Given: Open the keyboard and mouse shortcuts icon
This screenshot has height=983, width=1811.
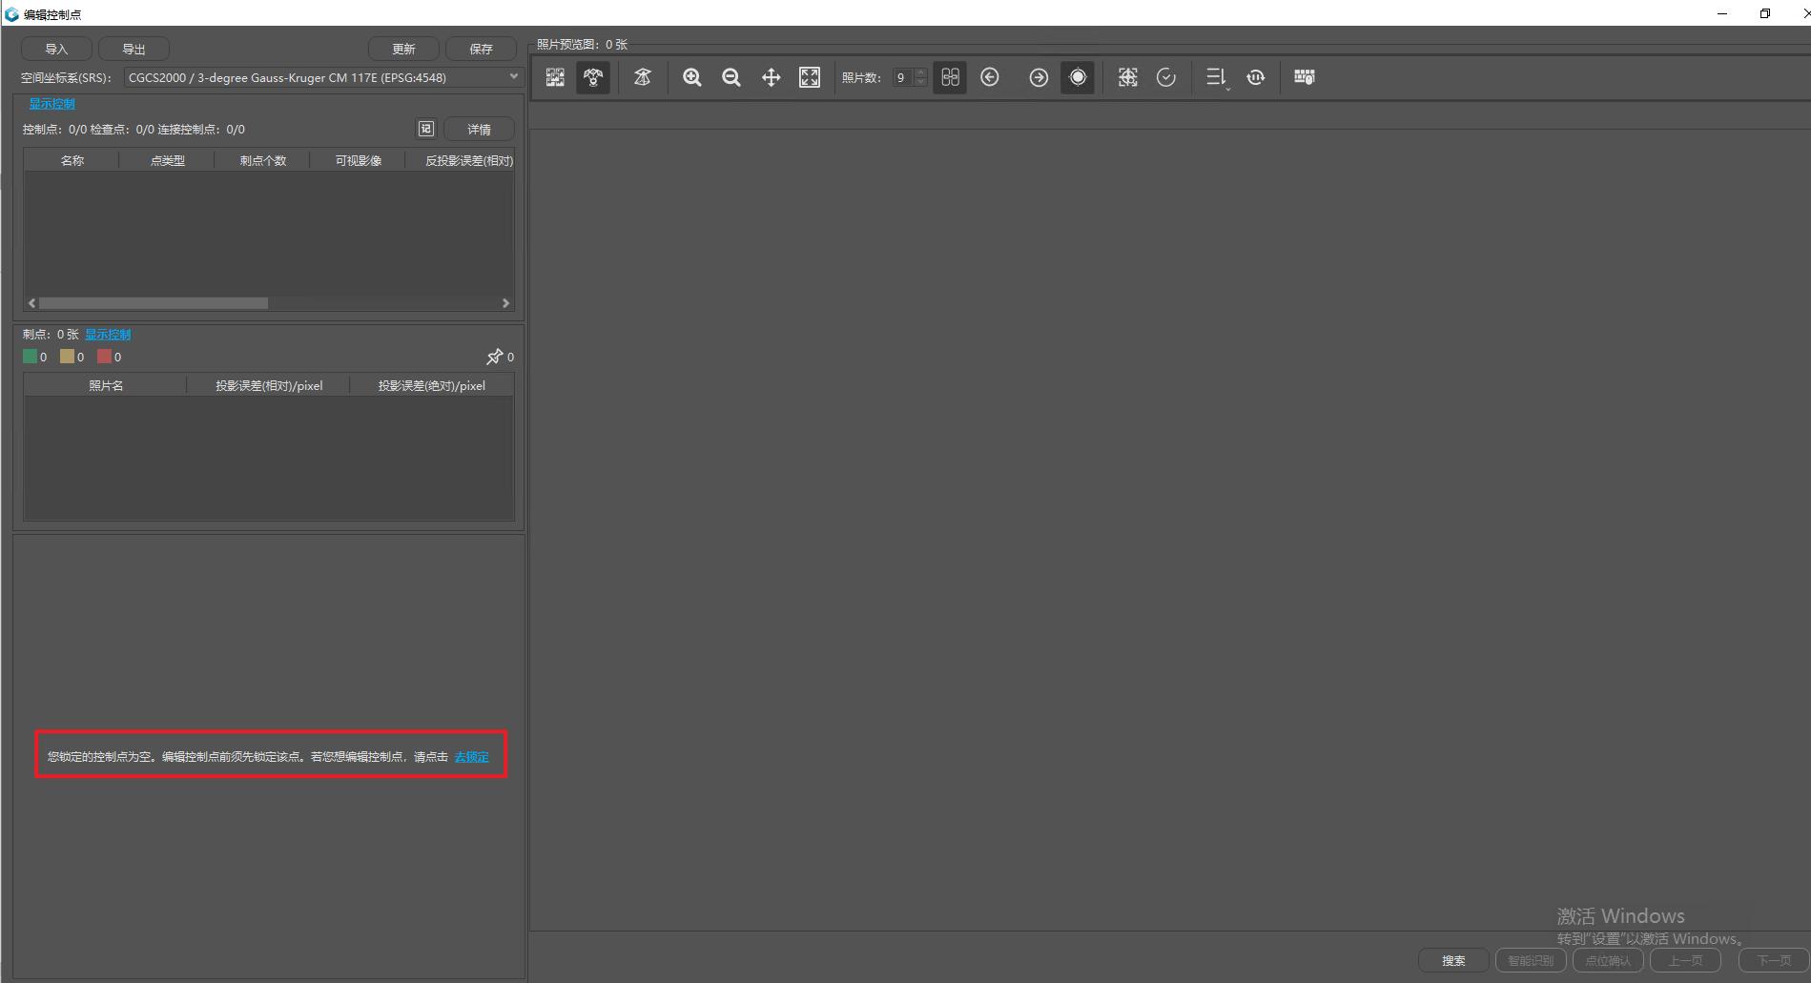Looking at the screenshot, I should [1305, 77].
